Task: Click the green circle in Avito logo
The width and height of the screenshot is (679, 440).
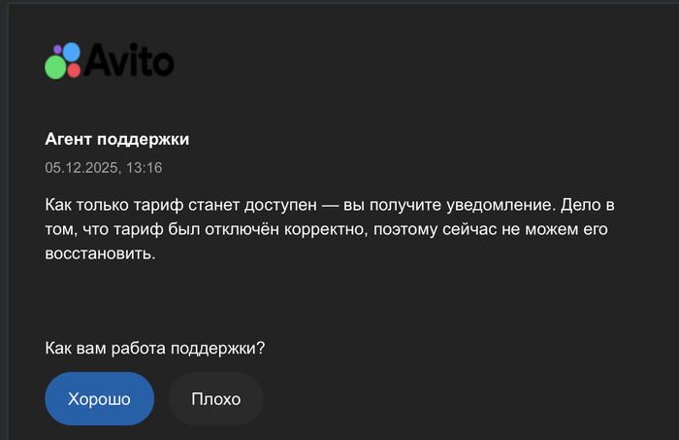Action: [x=55, y=67]
